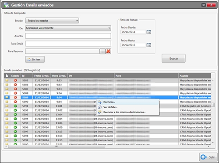
Task: Click the failed status icon for row 5387
Action: point(15,89)
